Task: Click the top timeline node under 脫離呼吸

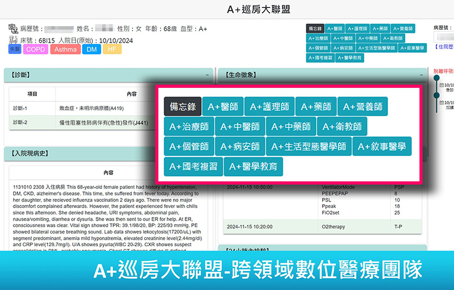Action: pyautogui.click(x=436, y=78)
